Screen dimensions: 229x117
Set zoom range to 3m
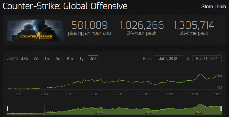pyautogui.click(x=59, y=59)
